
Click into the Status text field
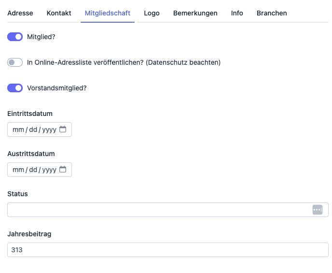159,210
